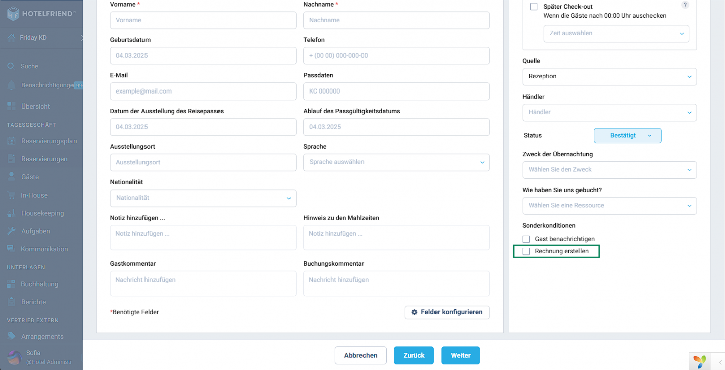
Task: Click the Abbrechen button
Action: point(360,355)
